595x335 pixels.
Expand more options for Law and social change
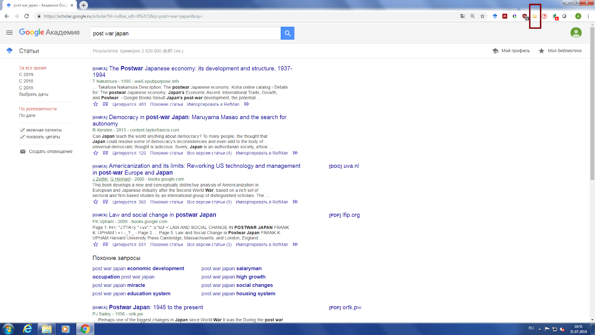(x=295, y=245)
